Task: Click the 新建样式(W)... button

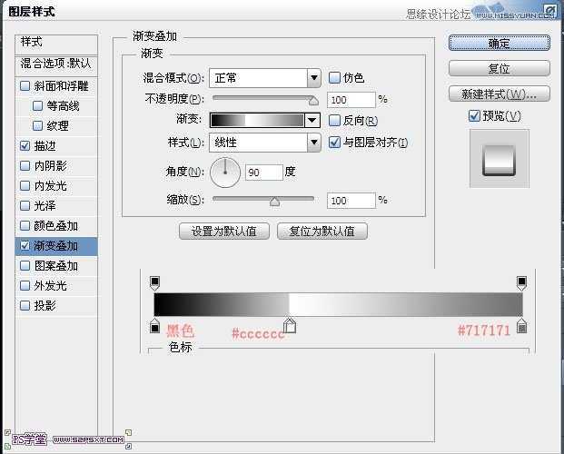Action: (x=500, y=94)
